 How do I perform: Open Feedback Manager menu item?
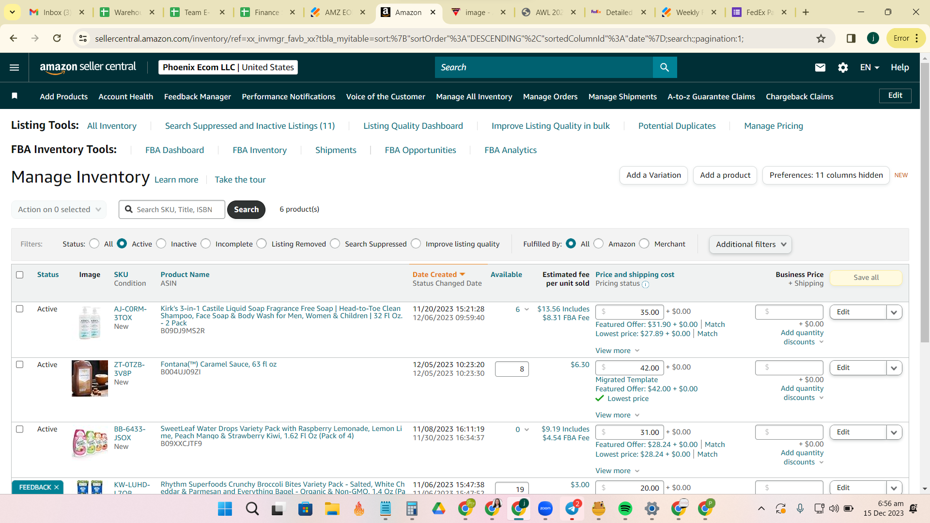[198, 96]
